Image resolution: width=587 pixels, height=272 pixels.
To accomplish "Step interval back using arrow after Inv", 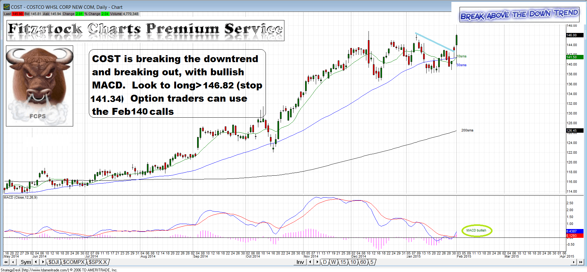I will pos(310,262).
